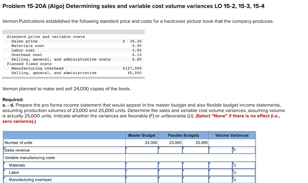Click the Sales revenue 23,000-unit flexible budget cell
Viewport: 308px width, 183px height.
tap(170, 150)
